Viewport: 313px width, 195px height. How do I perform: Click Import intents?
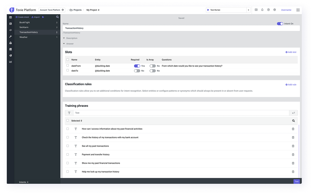tap(35, 17)
